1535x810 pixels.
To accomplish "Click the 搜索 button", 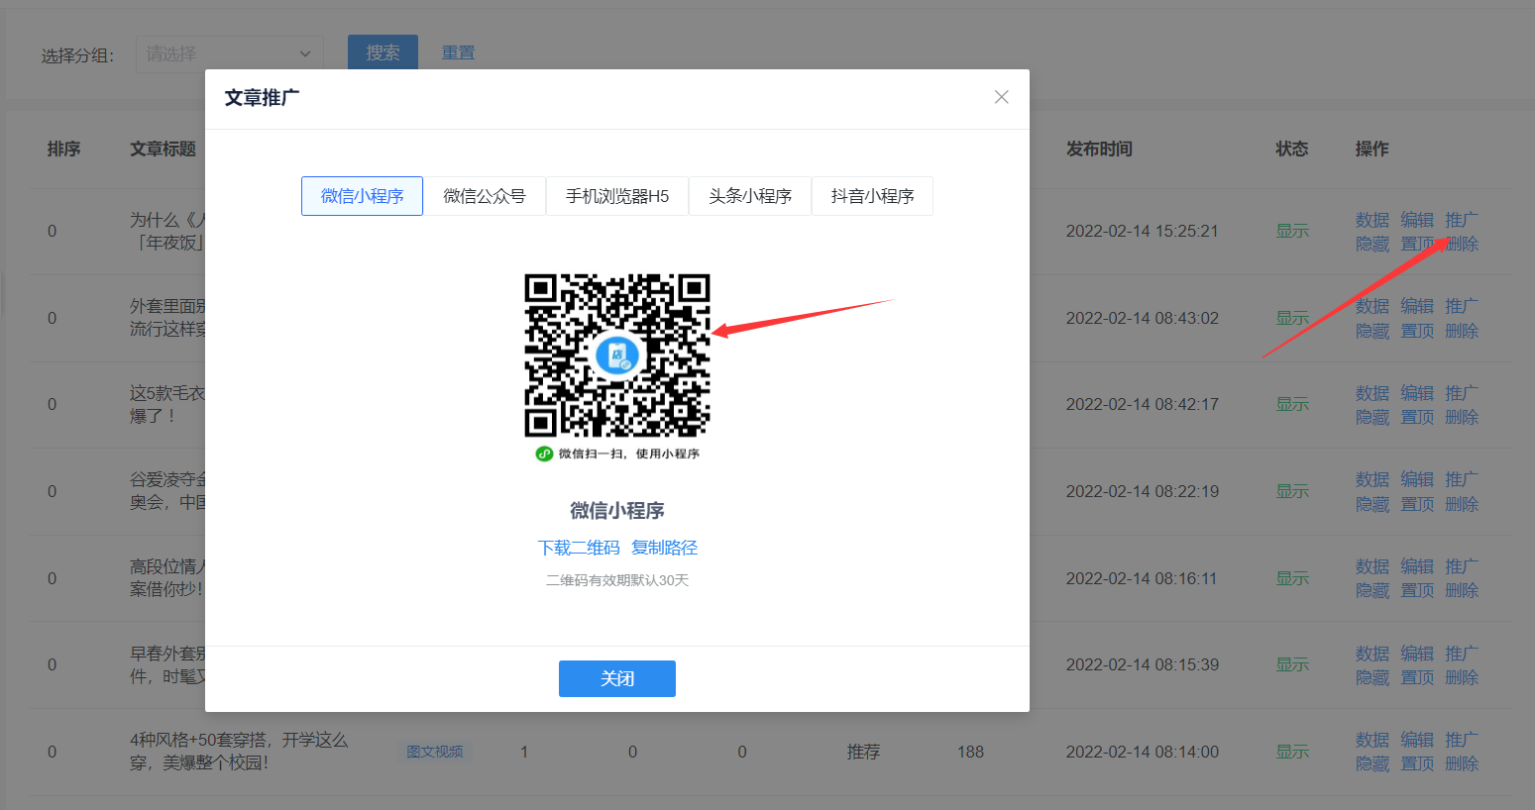I will tap(383, 52).
